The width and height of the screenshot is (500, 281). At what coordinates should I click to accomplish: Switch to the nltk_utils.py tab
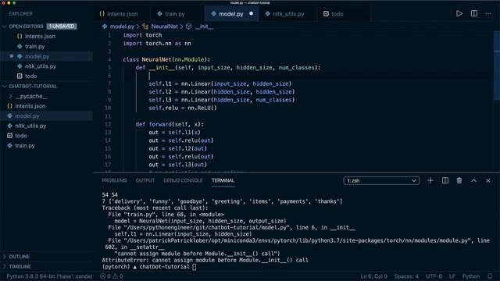(x=288, y=14)
